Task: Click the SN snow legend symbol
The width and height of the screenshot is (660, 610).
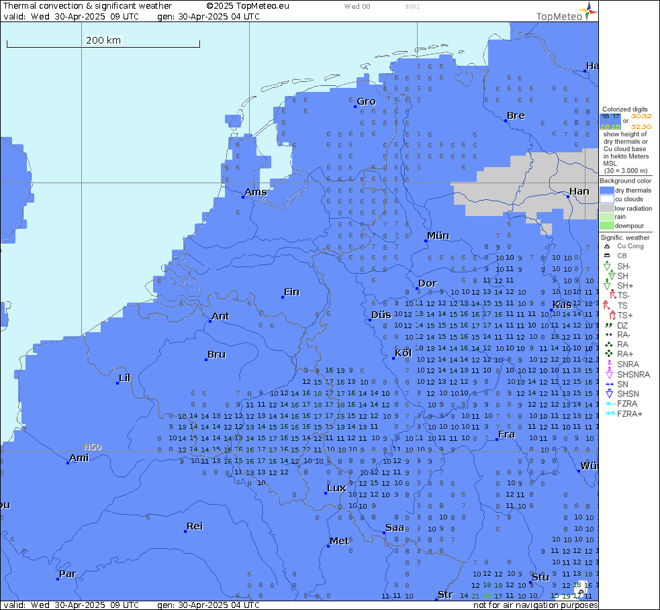Action: [x=609, y=384]
